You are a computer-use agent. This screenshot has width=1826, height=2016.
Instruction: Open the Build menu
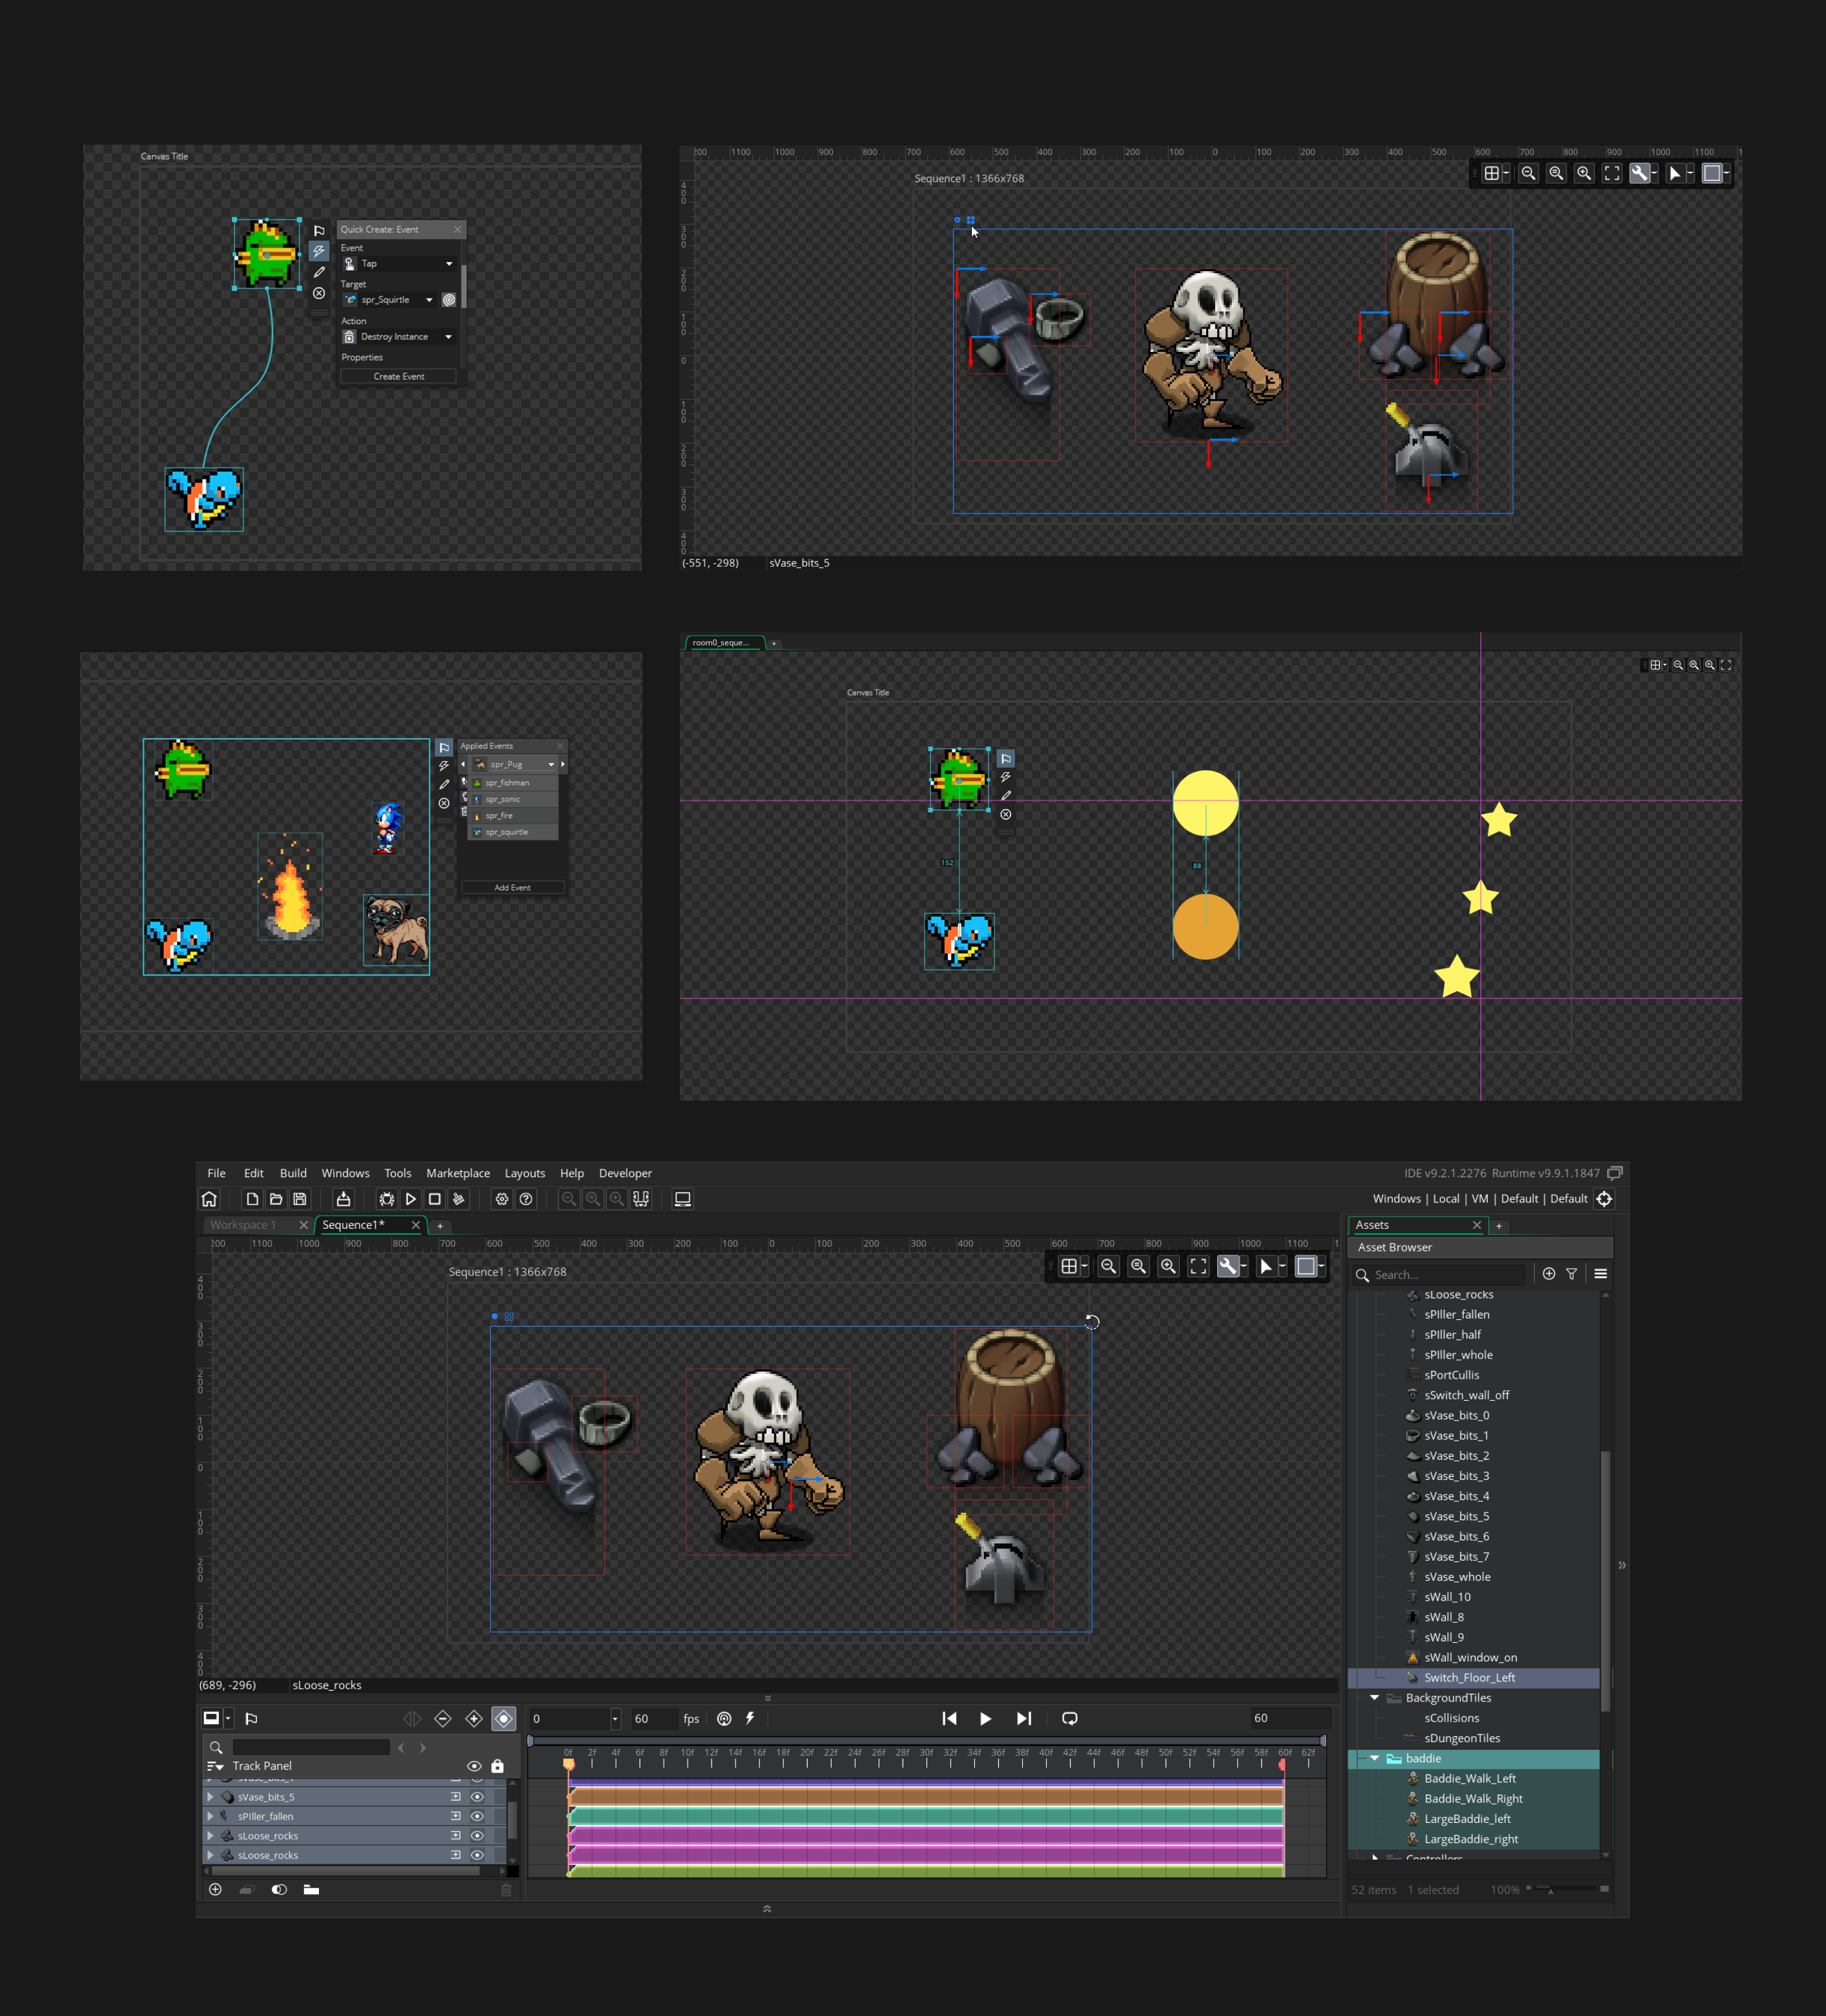point(293,1173)
